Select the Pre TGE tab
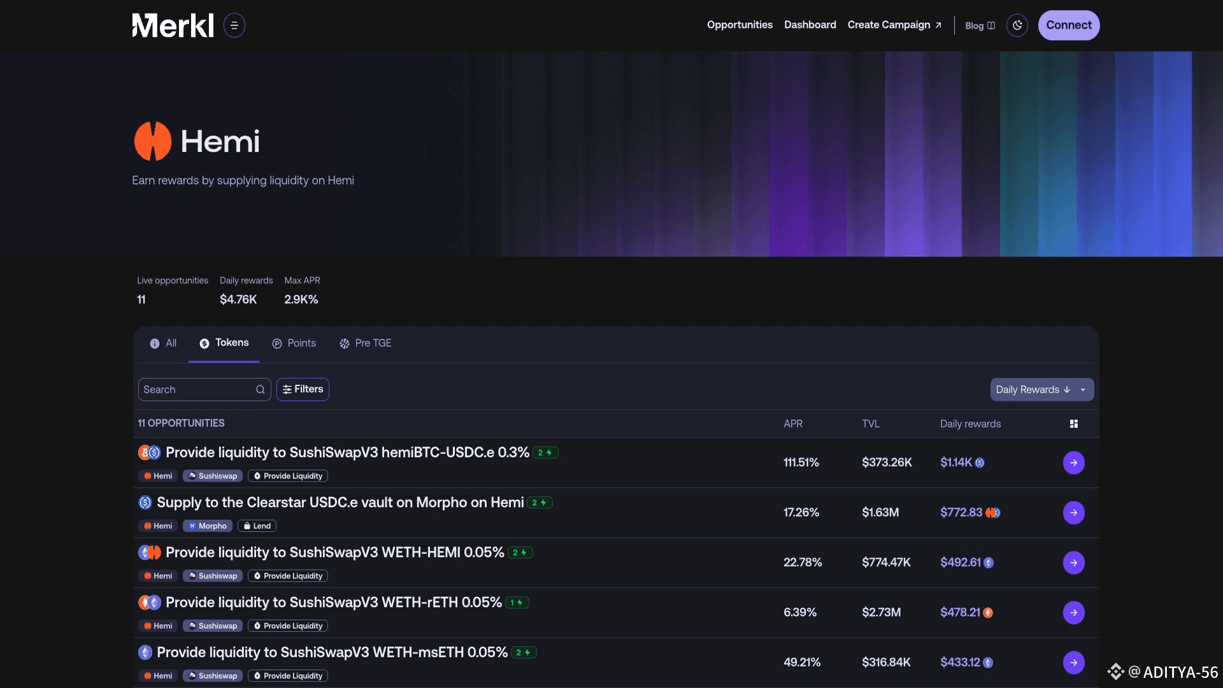The height and width of the screenshot is (688, 1223). 365,343
